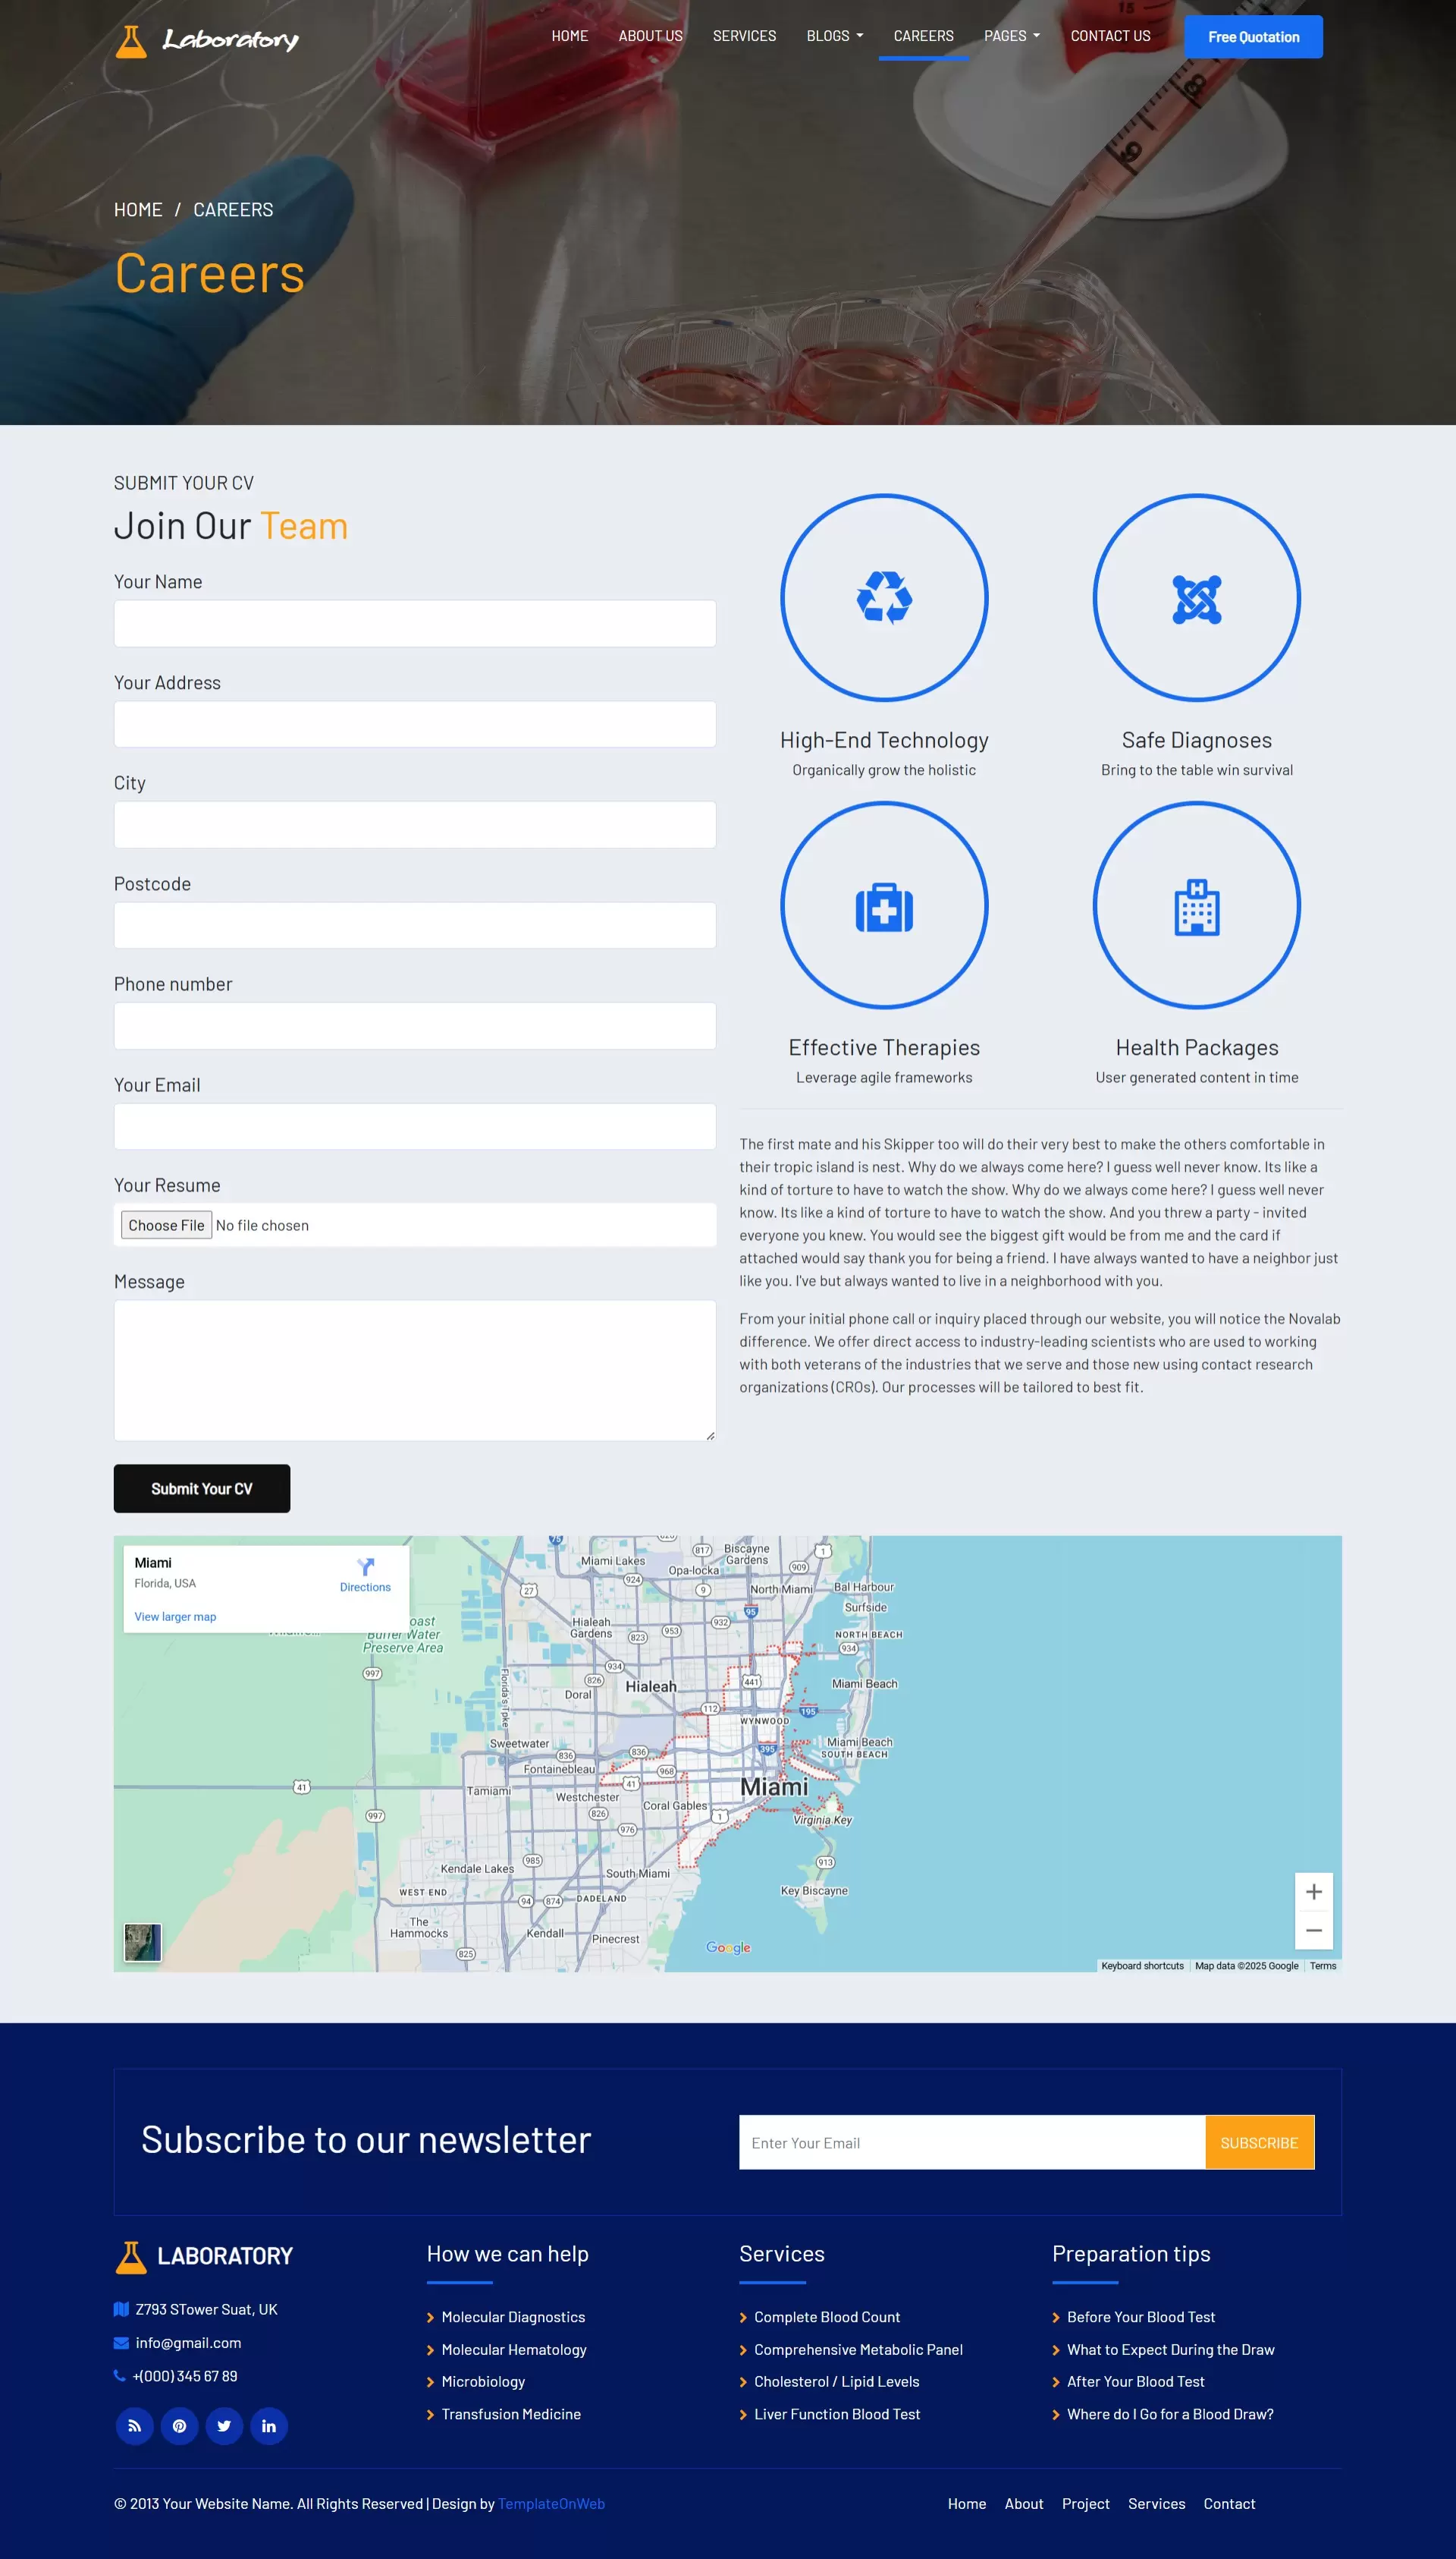Click the Effective Therapies medkit icon
This screenshot has width=1456, height=2559.
884,905
